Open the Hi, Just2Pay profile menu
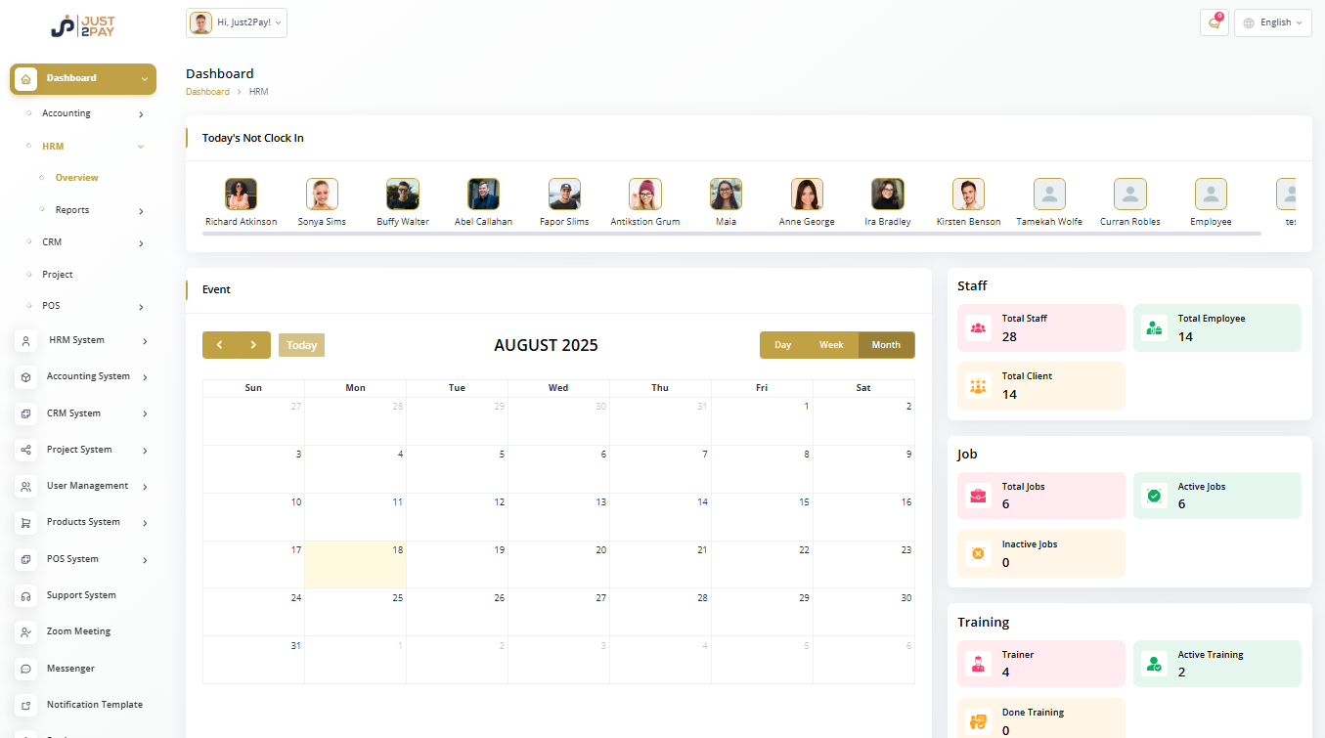 tap(236, 22)
